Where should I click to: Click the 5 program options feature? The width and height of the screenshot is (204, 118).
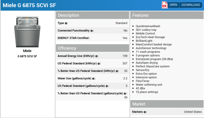click(x=148, y=55)
